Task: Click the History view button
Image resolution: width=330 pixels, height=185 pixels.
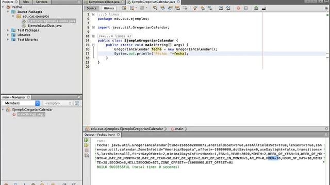Action: click(109, 8)
